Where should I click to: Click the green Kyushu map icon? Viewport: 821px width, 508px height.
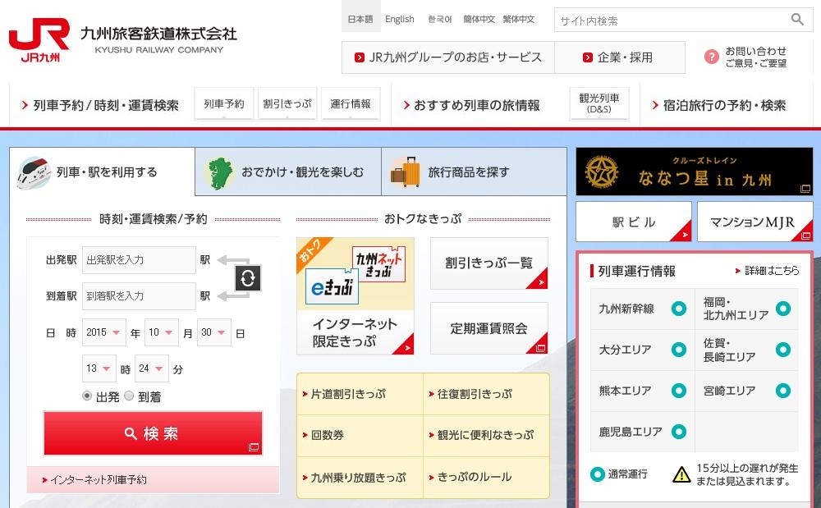(x=220, y=173)
